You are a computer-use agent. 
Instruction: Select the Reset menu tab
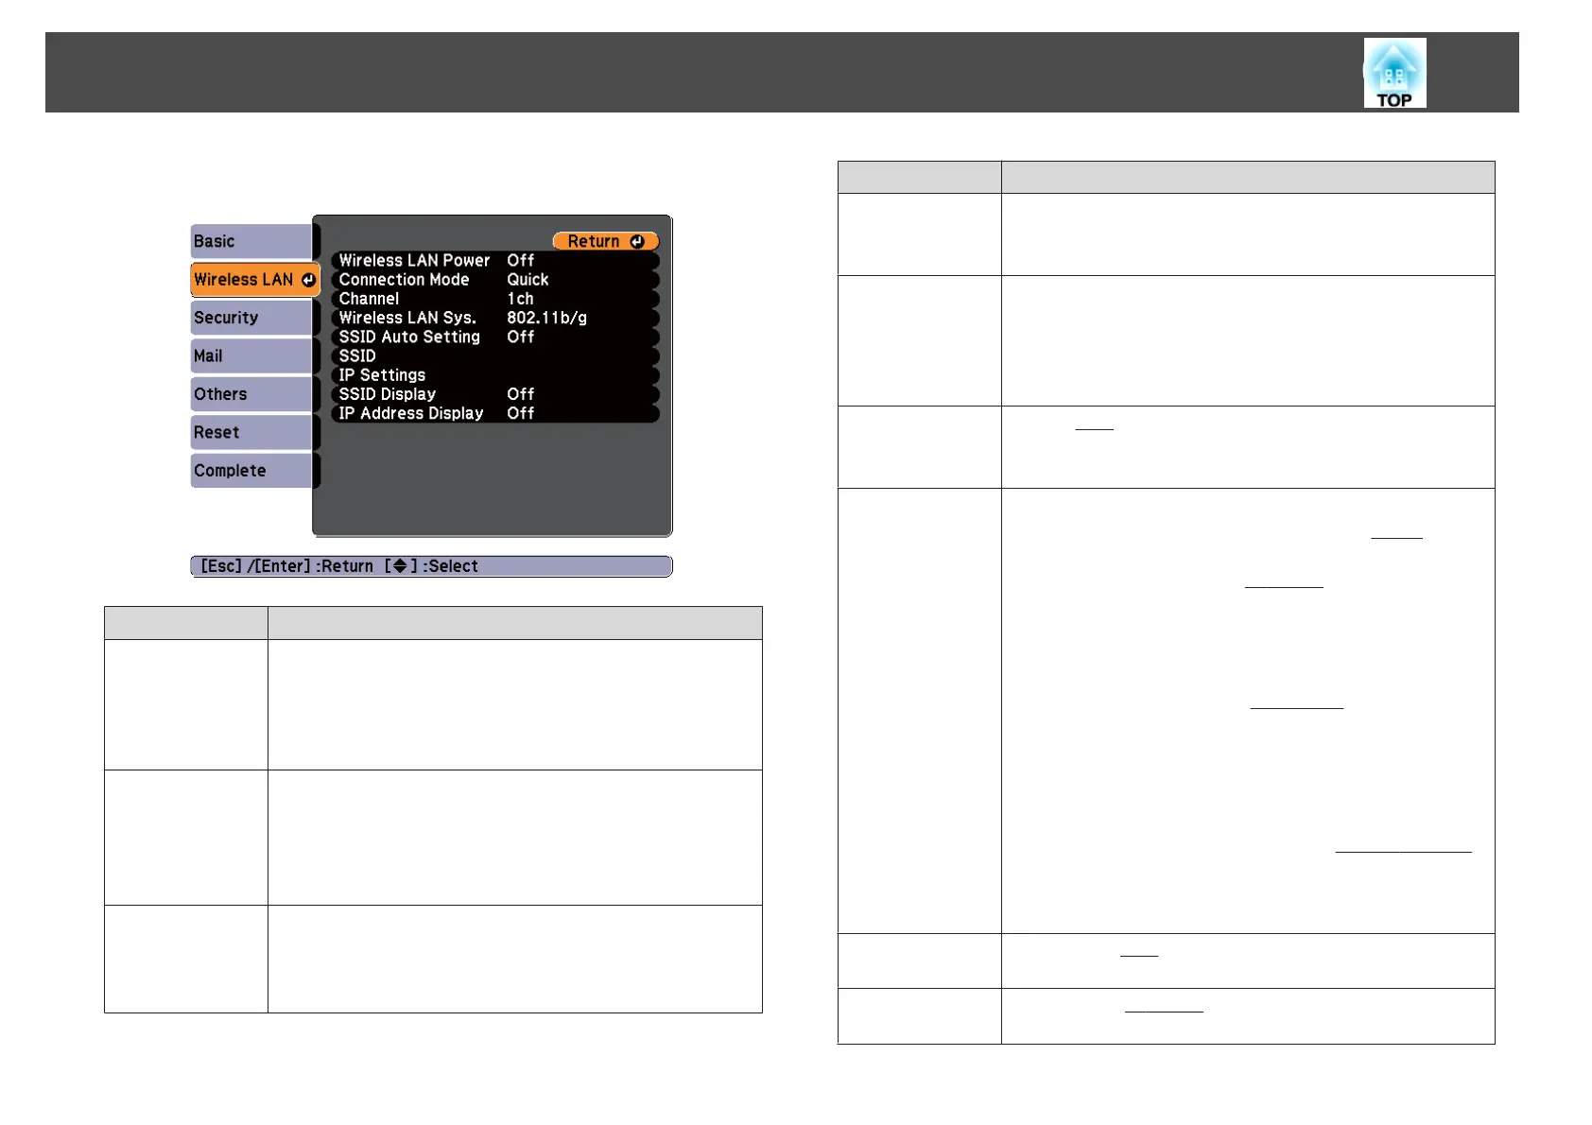[251, 432]
